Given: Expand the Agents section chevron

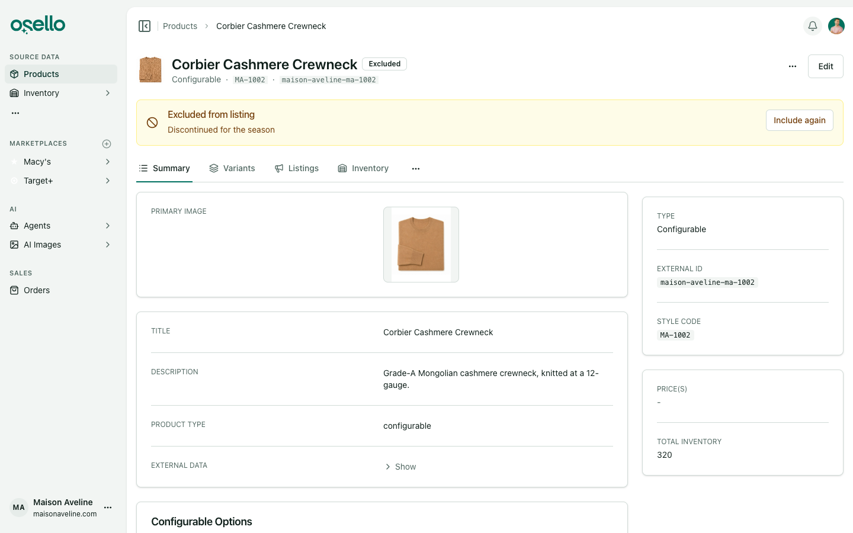Looking at the screenshot, I should [108, 226].
